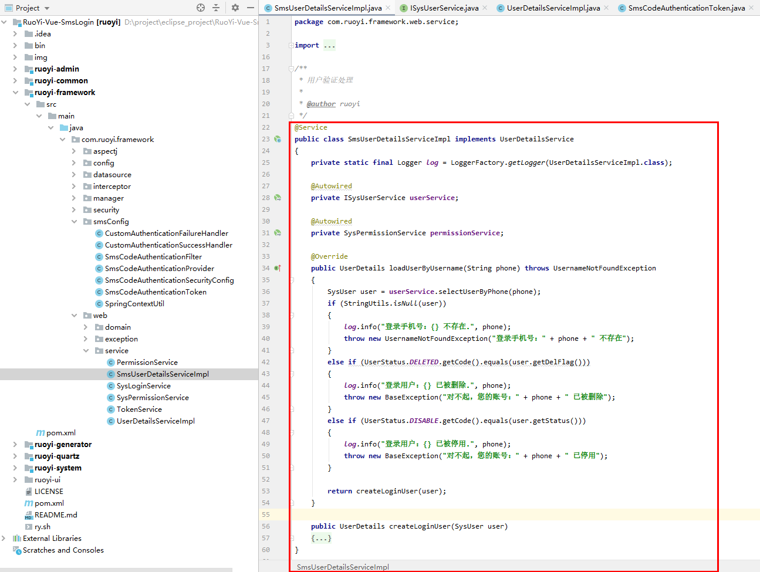The width and height of the screenshot is (760, 572).
Task: Click Spring bean gutter icon on line 23
Action: pos(278,139)
